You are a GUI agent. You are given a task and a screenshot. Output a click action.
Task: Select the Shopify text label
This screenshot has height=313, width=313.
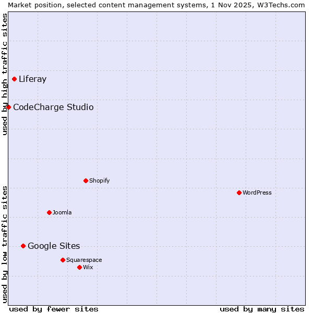point(99,181)
